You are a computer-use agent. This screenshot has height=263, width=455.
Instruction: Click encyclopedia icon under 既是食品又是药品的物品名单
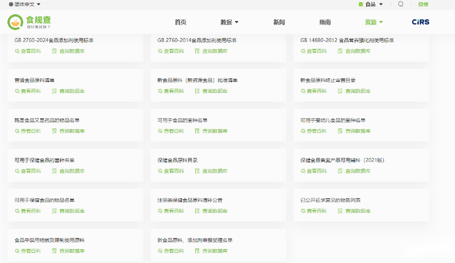point(17,131)
